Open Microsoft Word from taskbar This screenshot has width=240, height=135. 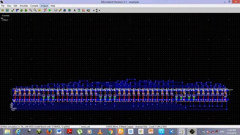(59, 132)
